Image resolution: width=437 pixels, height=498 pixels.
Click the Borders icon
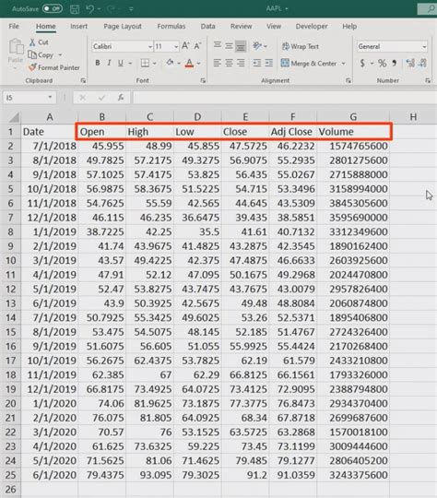coord(145,64)
